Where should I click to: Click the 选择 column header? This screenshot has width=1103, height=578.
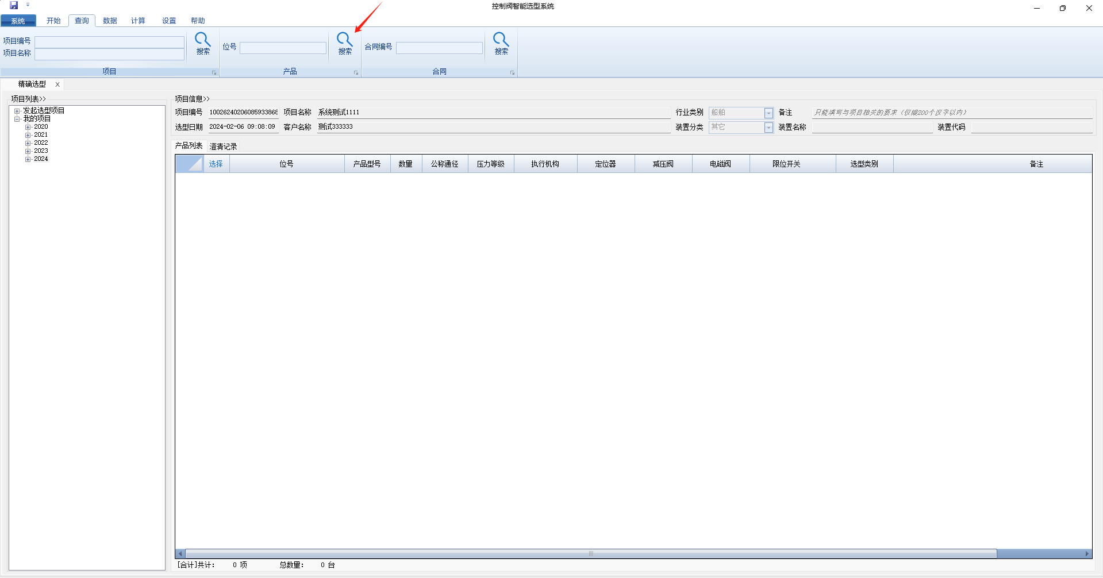coord(216,164)
